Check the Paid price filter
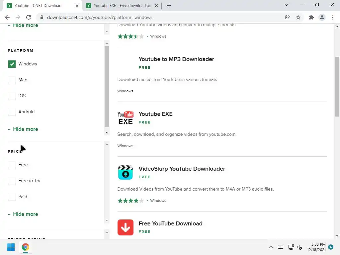Viewport: 340px width, 255px height. tap(12, 197)
